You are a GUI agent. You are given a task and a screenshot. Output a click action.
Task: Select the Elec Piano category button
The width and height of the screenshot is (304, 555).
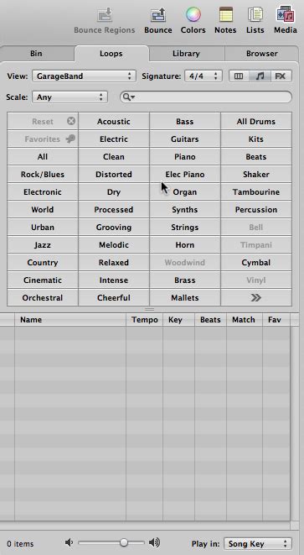[185, 174]
